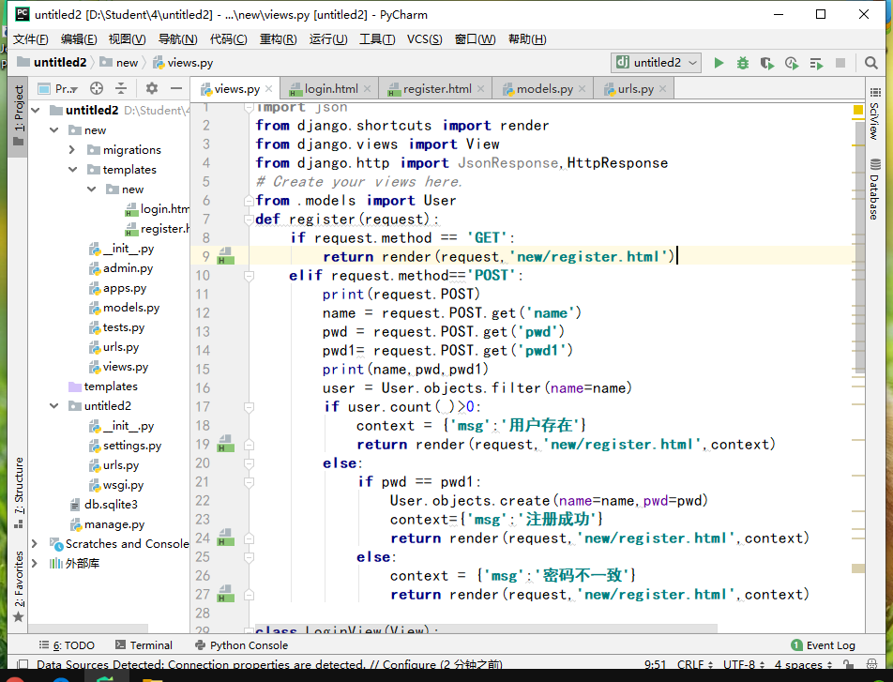This screenshot has height=682, width=893.
Task: Start debugging with the bug icon
Action: click(x=743, y=63)
